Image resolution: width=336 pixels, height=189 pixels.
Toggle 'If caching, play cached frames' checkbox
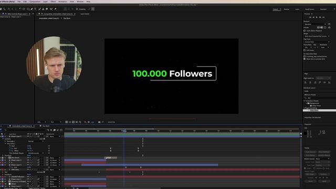pyautogui.click(x=304, y=56)
